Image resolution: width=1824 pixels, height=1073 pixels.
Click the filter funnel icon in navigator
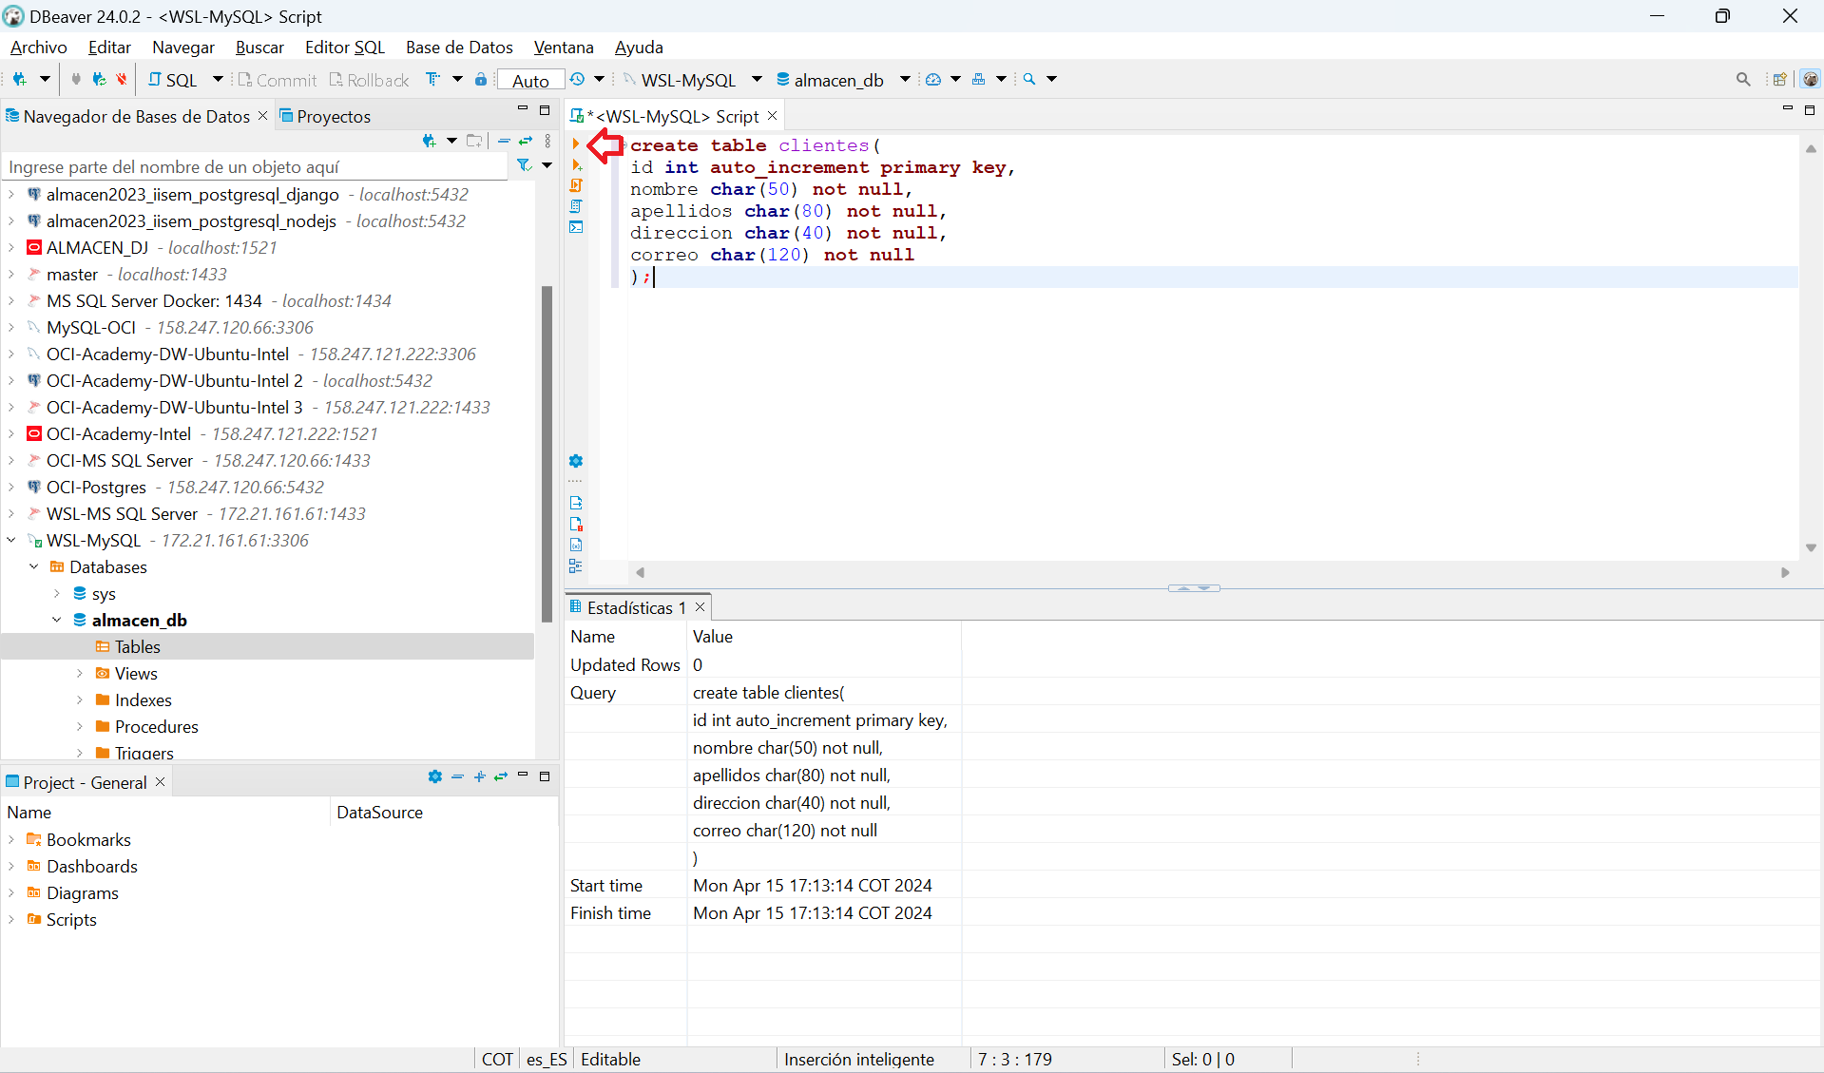524,165
